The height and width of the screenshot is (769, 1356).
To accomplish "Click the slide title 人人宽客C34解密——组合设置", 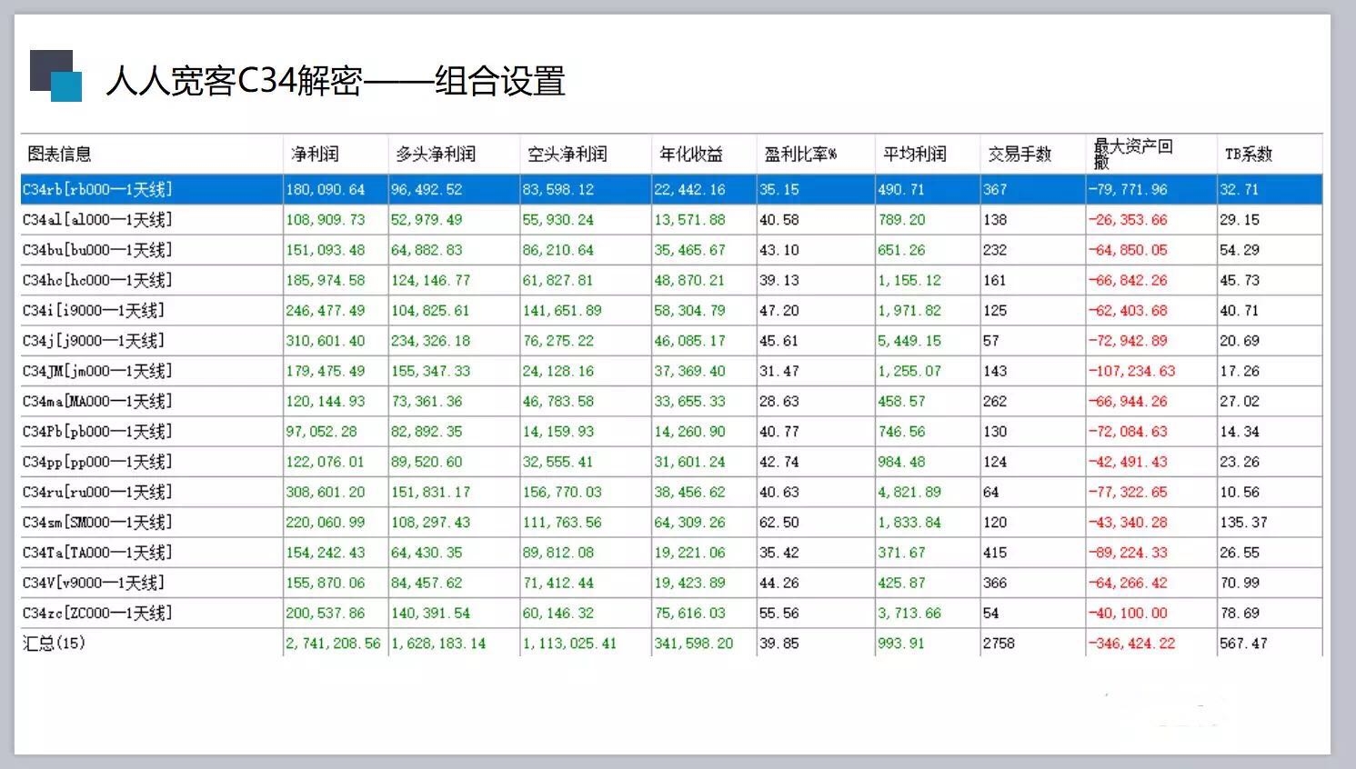I will (336, 81).
